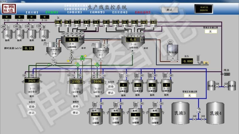Toggle the green valve below 1#助剂称
This screenshot has height=134, width=239.
(x=82, y=59)
